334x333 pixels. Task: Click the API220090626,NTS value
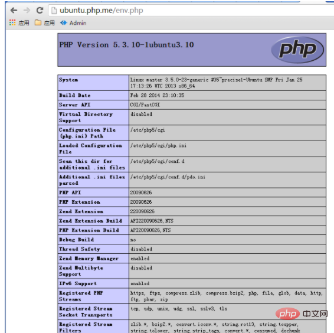152,221
